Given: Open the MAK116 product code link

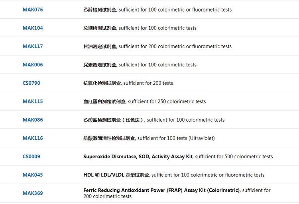Looking at the screenshot, I should coord(33,138).
